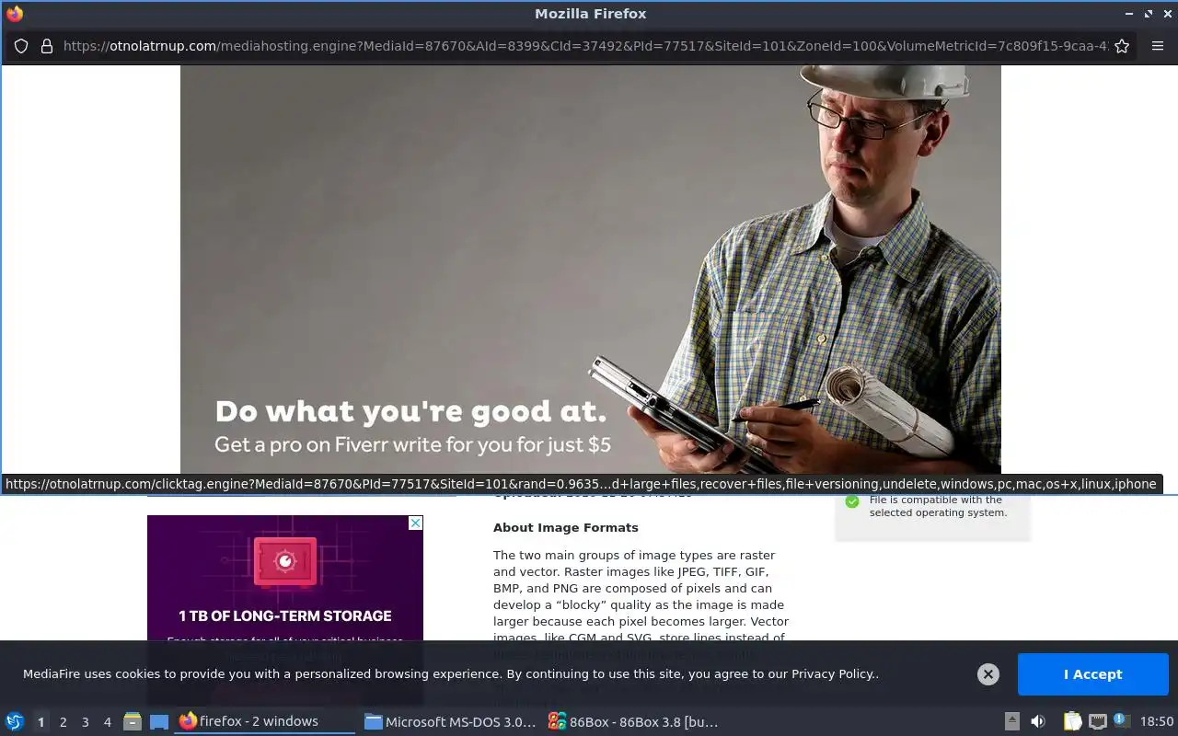1178x736 pixels.
Task: Click the site security padlock icon
Action: coord(47,46)
